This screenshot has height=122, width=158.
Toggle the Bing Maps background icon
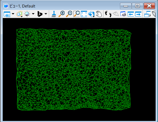[40, 14]
